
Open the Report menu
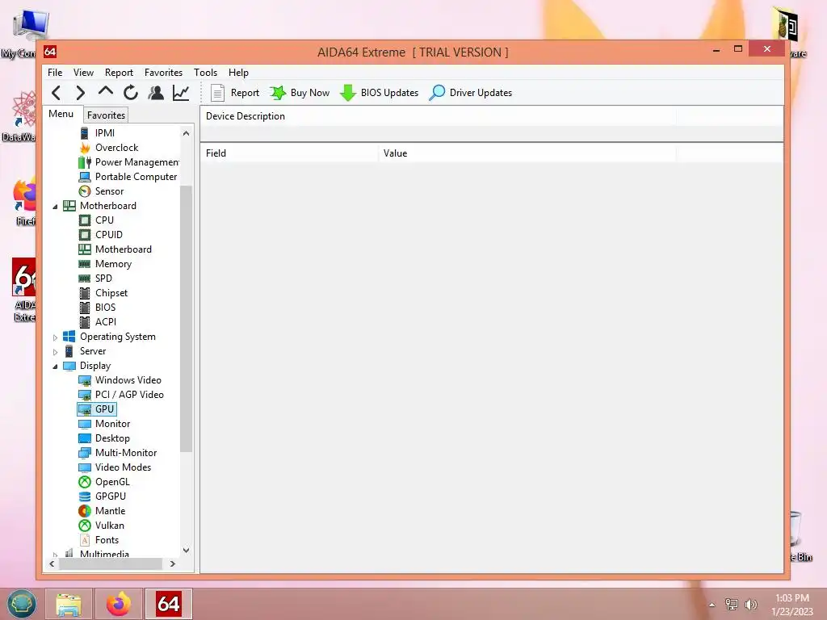pyautogui.click(x=119, y=72)
